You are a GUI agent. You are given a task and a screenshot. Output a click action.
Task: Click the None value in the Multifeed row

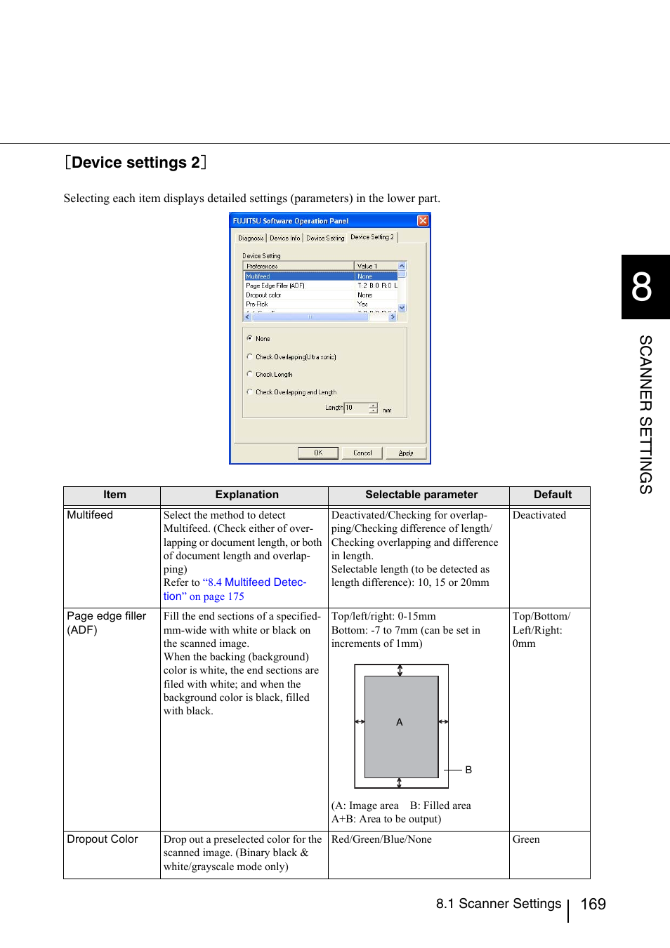click(x=364, y=276)
